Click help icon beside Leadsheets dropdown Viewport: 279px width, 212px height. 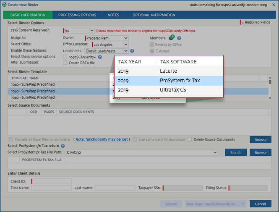(x=132, y=51)
